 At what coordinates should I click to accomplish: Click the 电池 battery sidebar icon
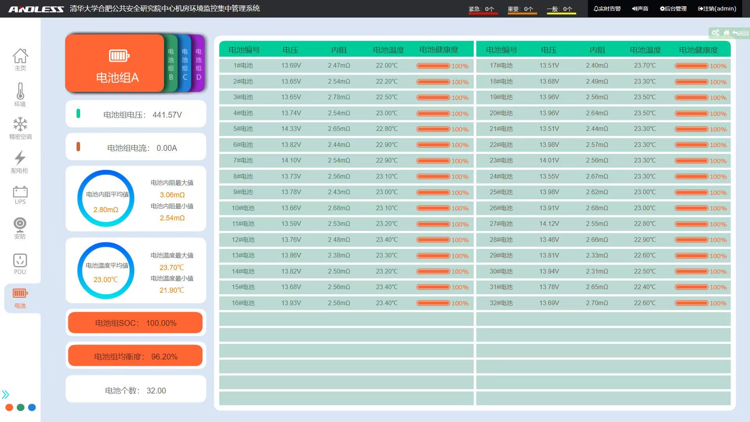20,298
